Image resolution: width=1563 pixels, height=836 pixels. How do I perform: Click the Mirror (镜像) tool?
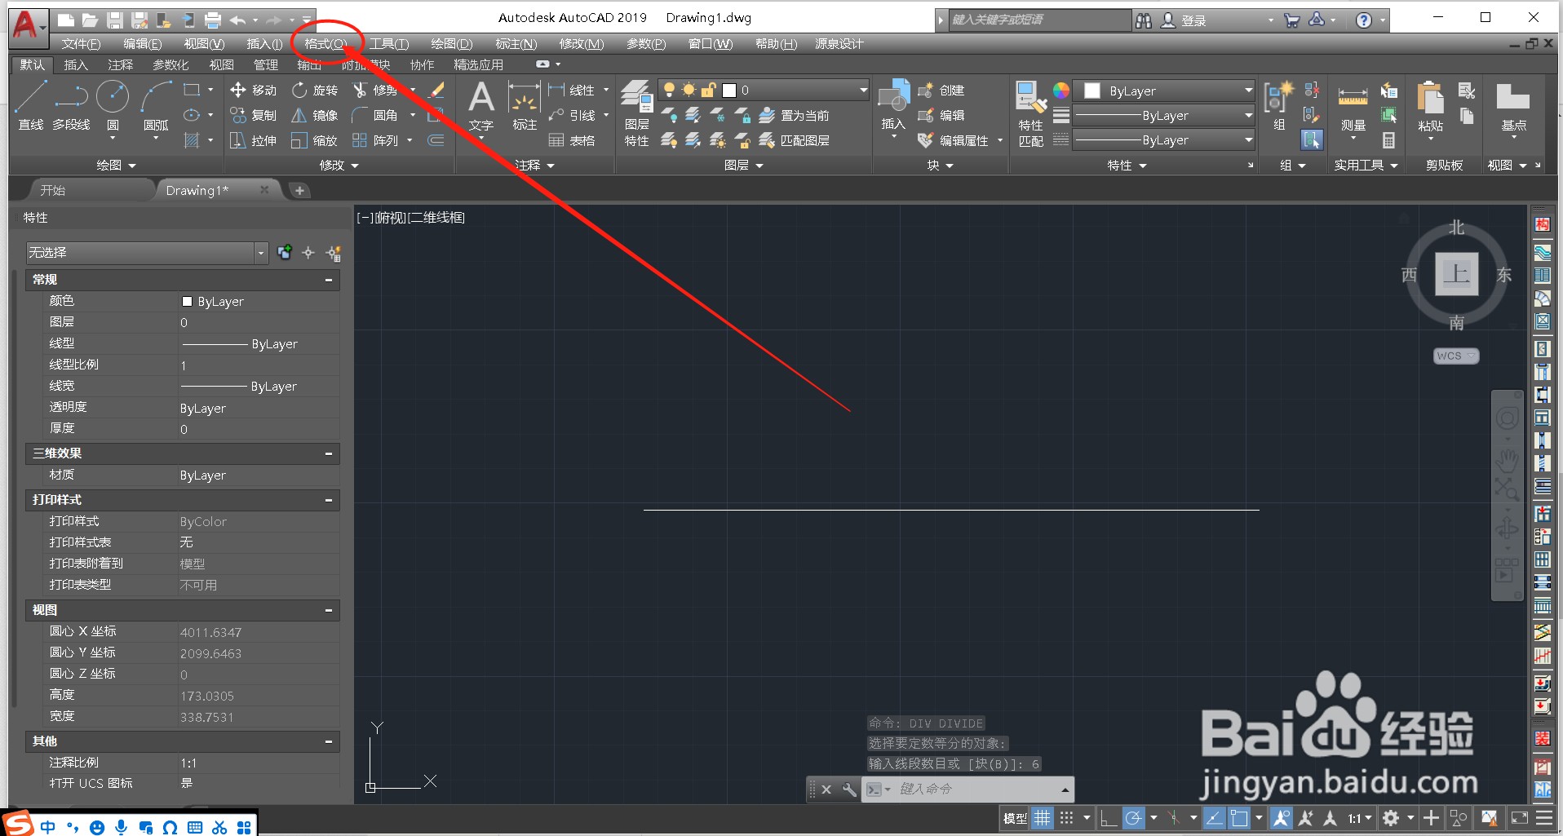click(315, 115)
